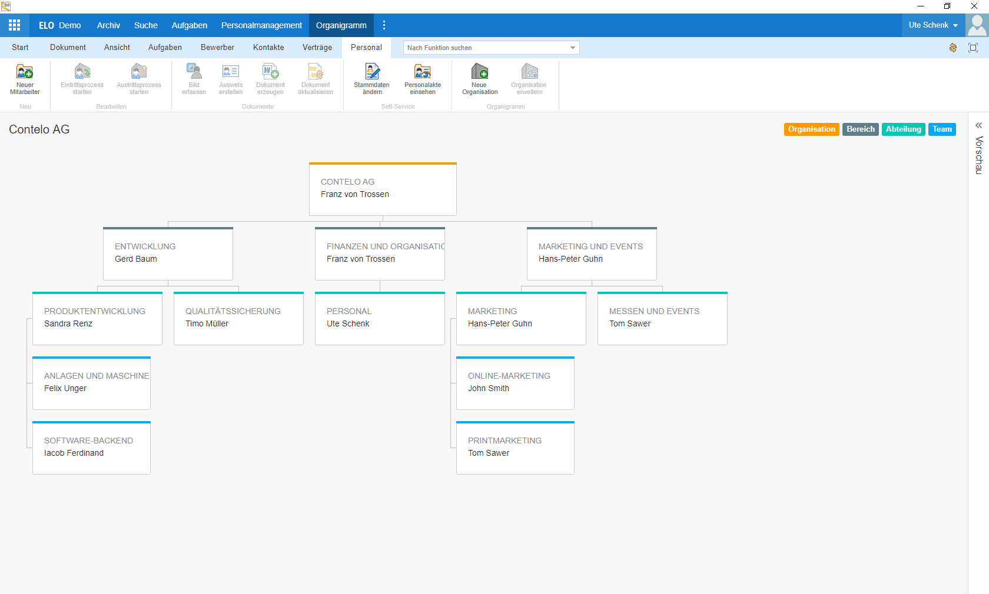This screenshot has width=989, height=594.
Task: Open Stammdaten ändern
Action: pos(372,79)
